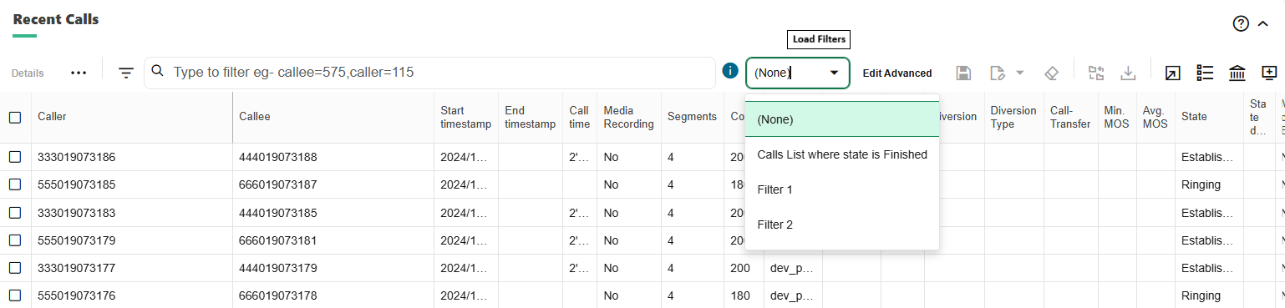Click the Segments column header

(x=692, y=117)
